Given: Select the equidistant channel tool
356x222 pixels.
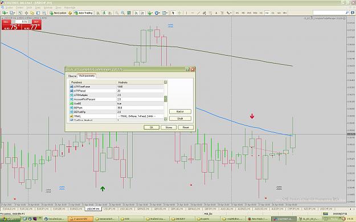Looking at the screenshot, I should click(204, 13).
